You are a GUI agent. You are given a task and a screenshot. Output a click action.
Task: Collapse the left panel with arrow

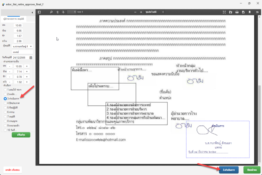point(33,12)
